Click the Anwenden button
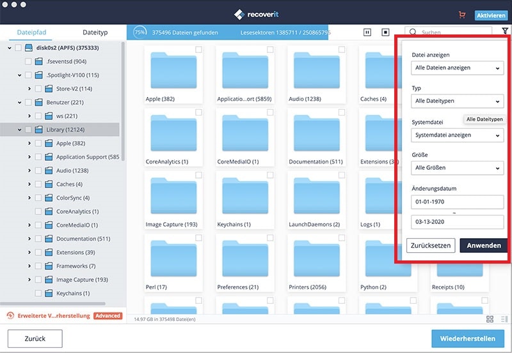This screenshot has height=353, width=512. [484, 246]
